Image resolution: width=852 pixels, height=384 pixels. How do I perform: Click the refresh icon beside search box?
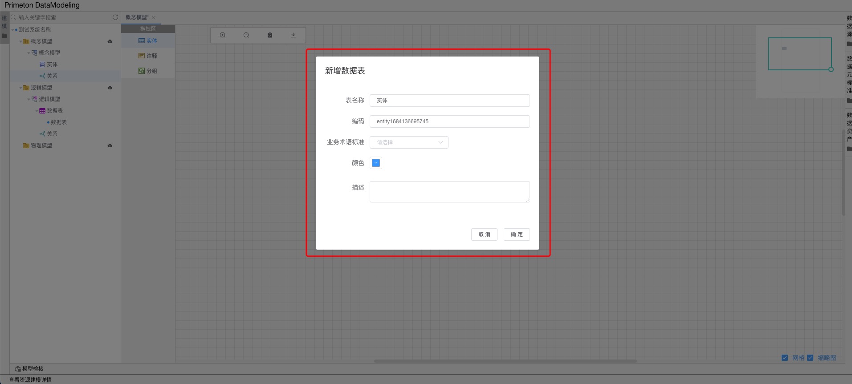[115, 17]
